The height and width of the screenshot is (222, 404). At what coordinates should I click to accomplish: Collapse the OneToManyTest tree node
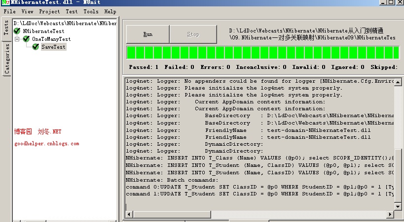point(17,39)
